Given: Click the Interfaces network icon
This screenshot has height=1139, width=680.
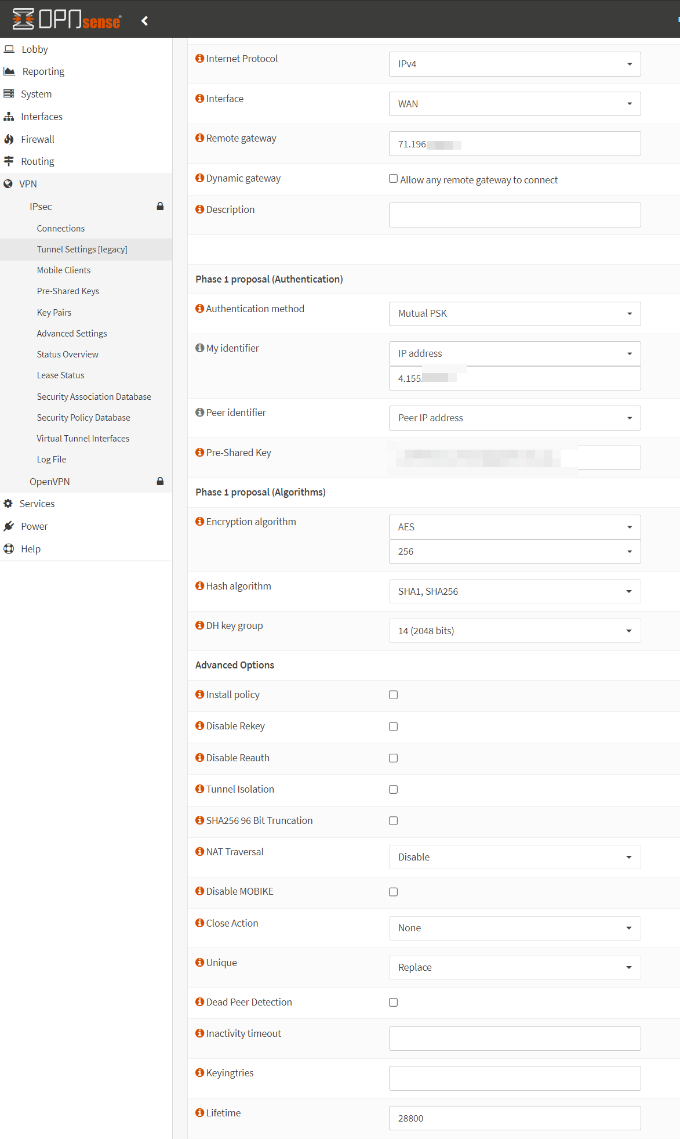Looking at the screenshot, I should [x=9, y=117].
